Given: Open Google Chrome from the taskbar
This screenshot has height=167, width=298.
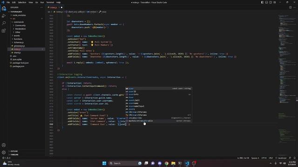Looking at the screenshot, I should coord(167,163).
